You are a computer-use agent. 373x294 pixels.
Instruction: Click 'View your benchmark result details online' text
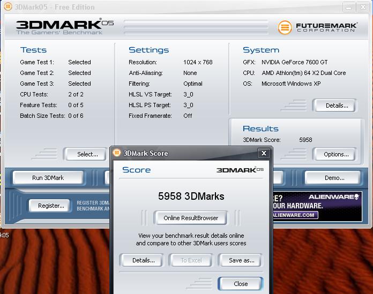191,236
